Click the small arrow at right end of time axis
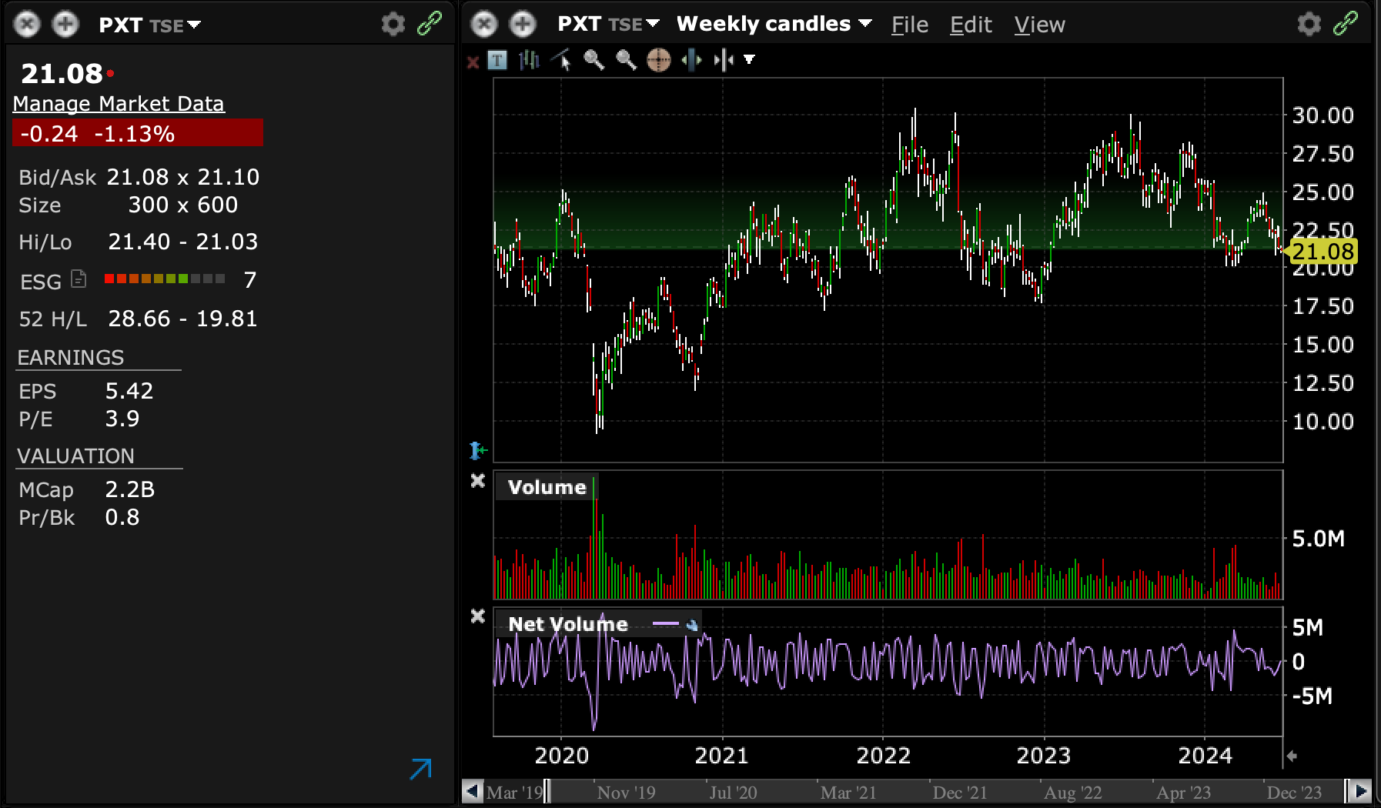The image size is (1381, 808). tap(1292, 756)
